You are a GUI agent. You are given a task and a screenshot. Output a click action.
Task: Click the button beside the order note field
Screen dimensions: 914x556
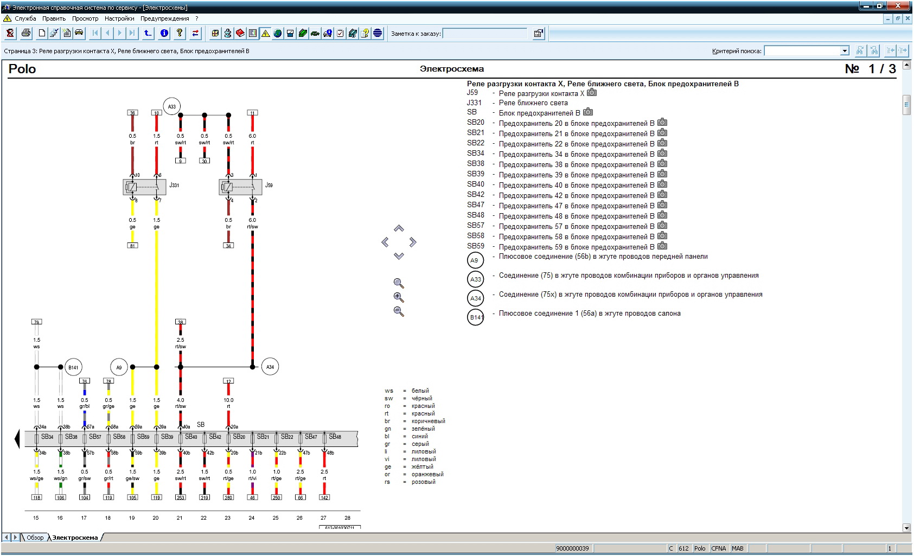click(538, 34)
